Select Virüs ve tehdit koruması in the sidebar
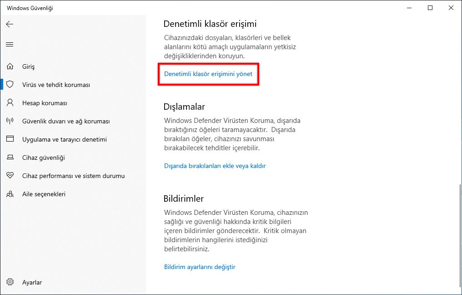 (56, 85)
